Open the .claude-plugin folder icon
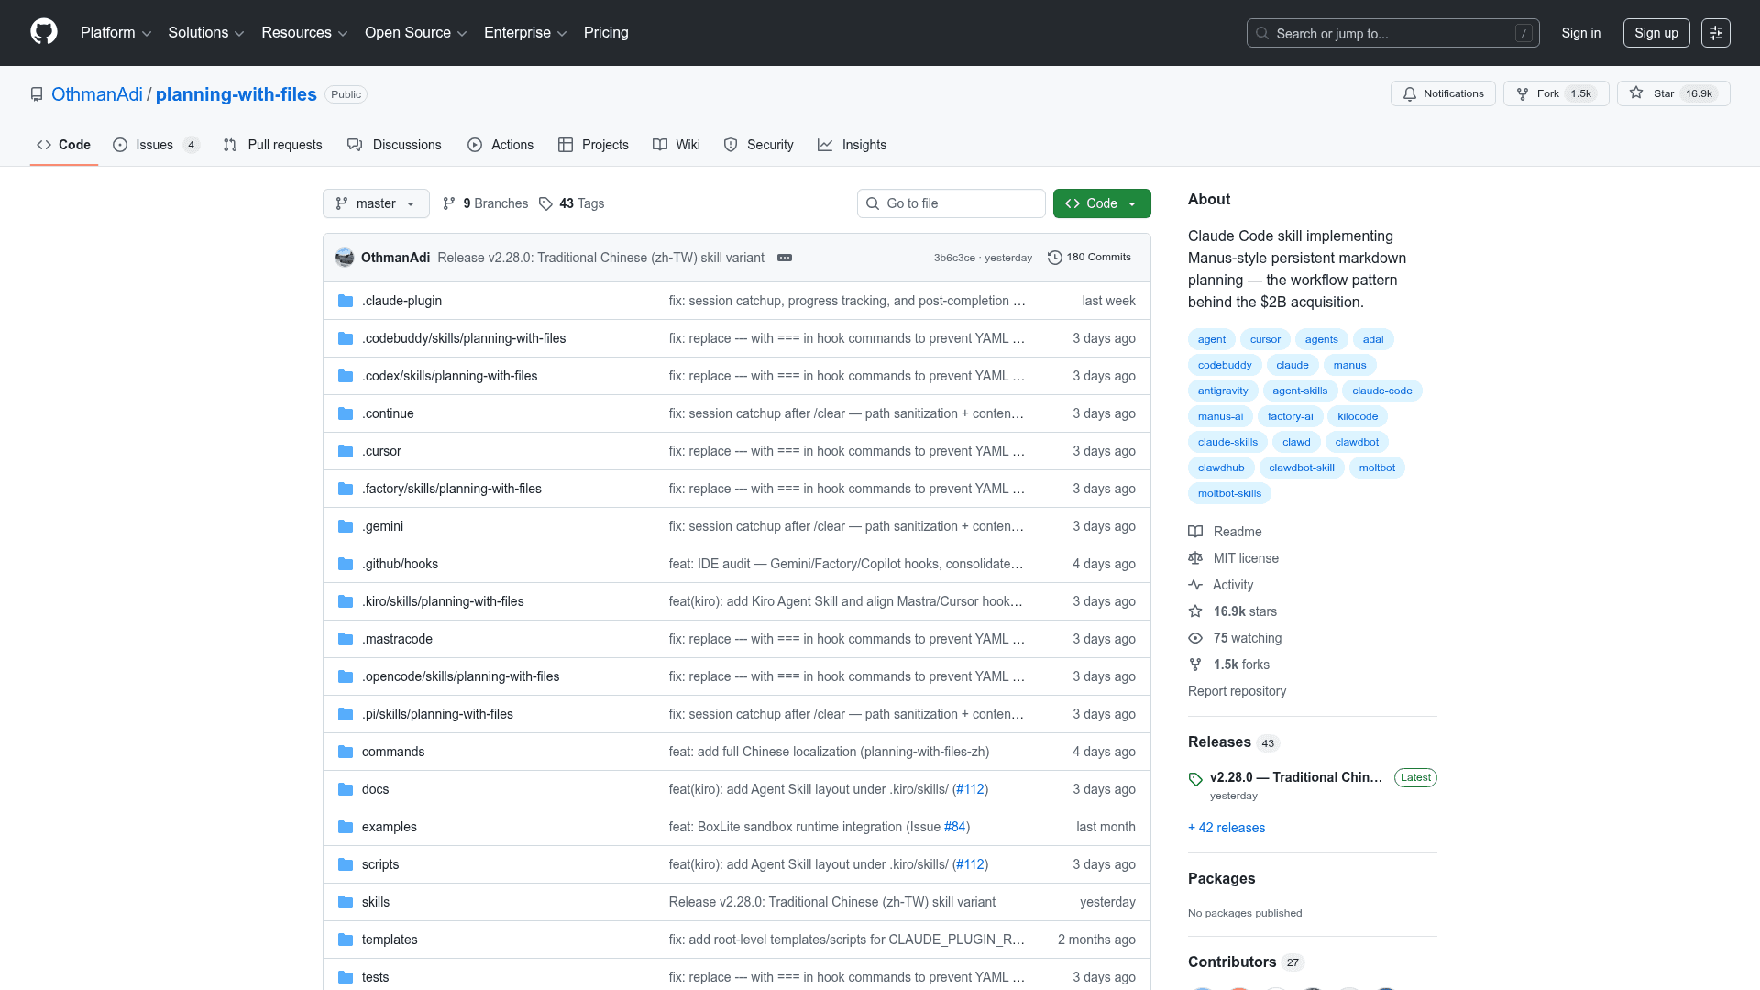Image resolution: width=1760 pixels, height=990 pixels. 346,301
